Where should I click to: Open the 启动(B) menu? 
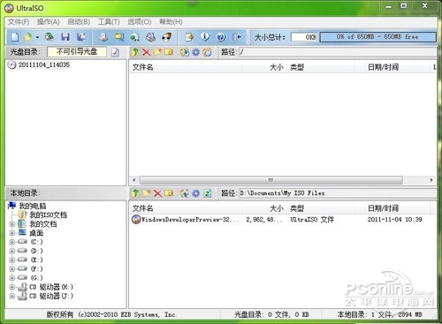click(x=79, y=22)
